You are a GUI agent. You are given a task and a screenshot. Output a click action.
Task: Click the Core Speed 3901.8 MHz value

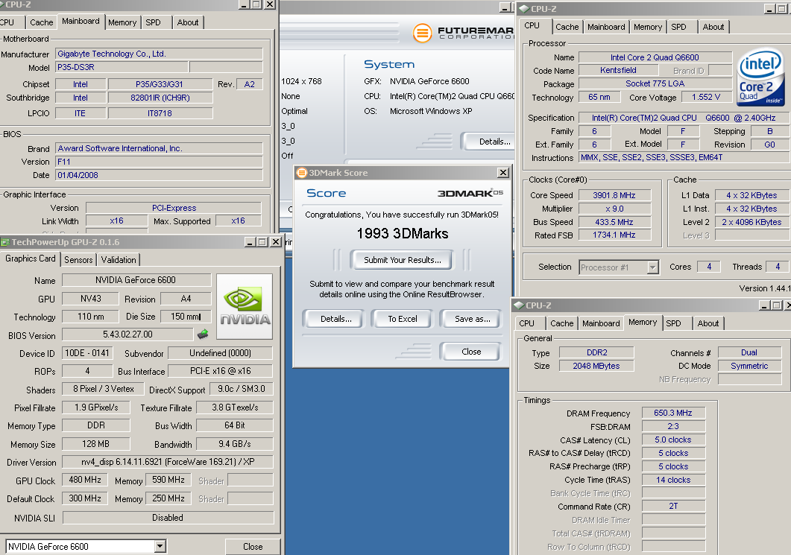pyautogui.click(x=614, y=195)
